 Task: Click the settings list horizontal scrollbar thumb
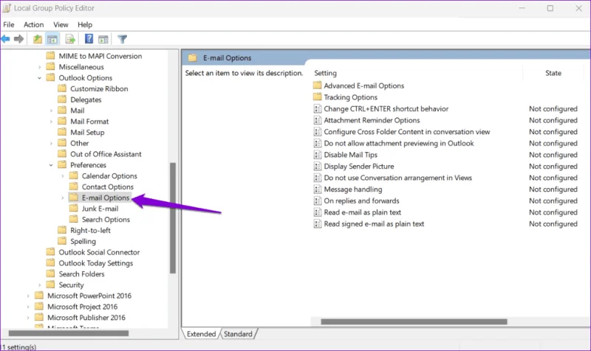(x=414, y=322)
